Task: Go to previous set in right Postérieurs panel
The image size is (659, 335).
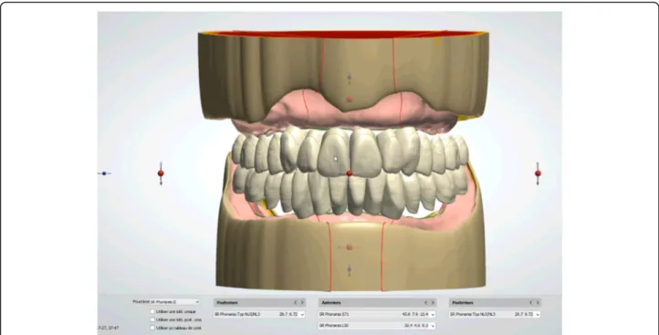Action: 530,303
